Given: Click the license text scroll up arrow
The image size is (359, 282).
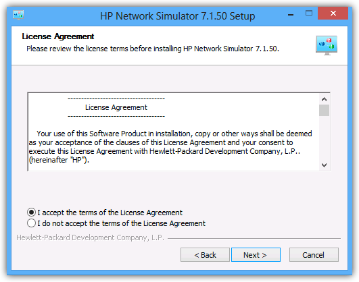Looking at the screenshot, I should (324, 99).
